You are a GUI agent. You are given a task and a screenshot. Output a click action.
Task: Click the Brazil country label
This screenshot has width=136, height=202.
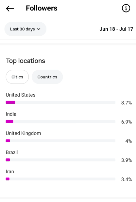point(12,153)
